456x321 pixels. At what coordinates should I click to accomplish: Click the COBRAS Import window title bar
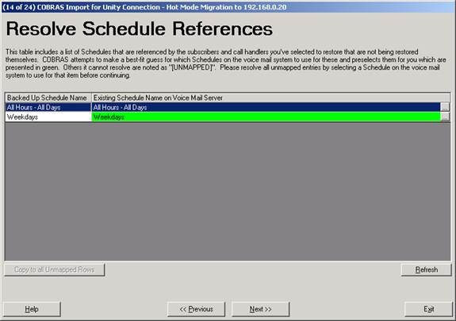(x=228, y=6)
